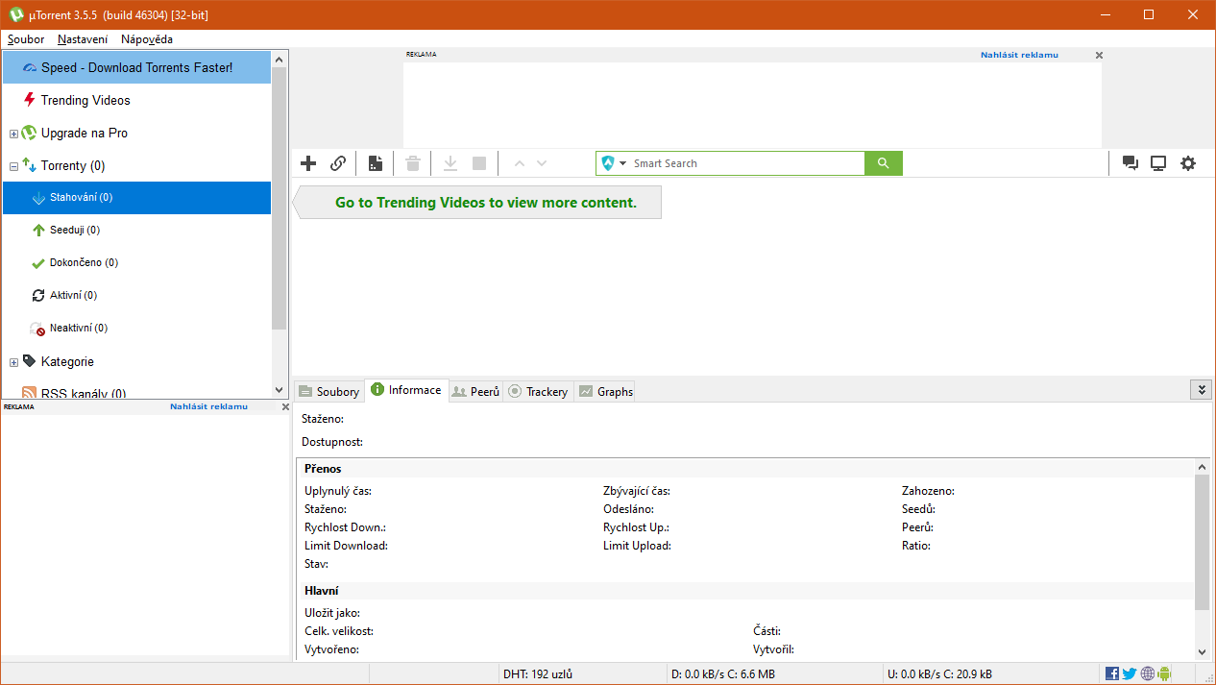This screenshot has width=1216, height=685.
Task: Open the chat conversations icon
Action: point(1131,163)
